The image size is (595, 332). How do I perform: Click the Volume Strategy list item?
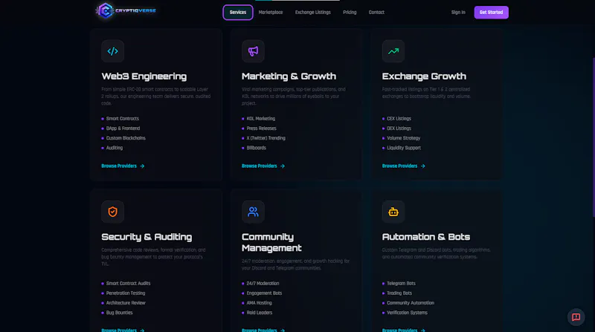pos(403,138)
